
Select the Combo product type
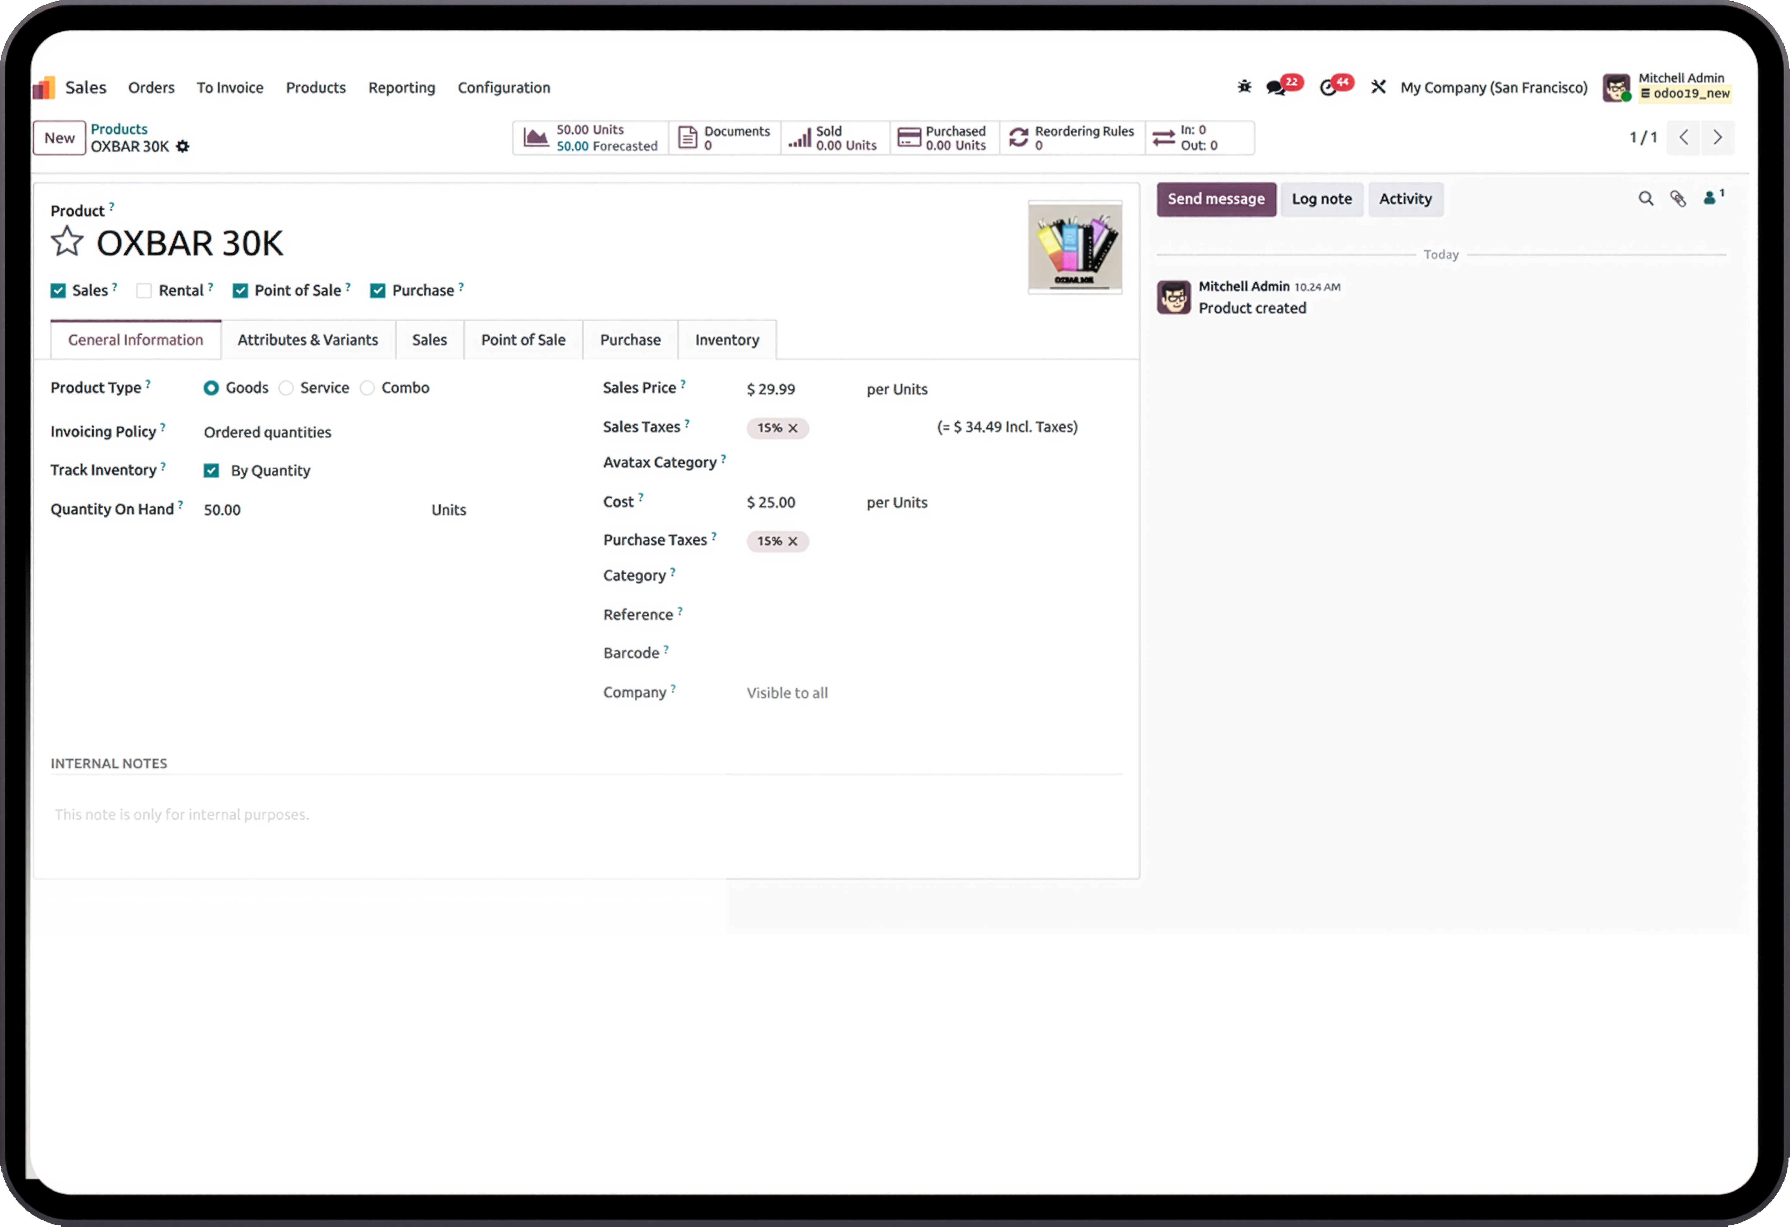pyautogui.click(x=367, y=388)
